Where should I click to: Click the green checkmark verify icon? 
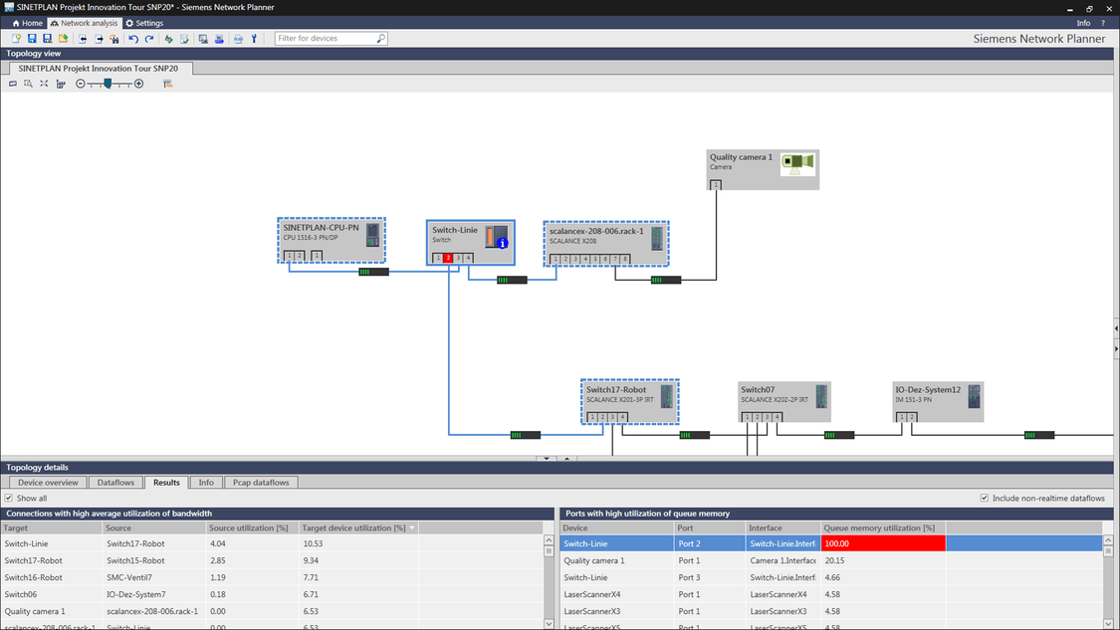(x=168, y=39)
